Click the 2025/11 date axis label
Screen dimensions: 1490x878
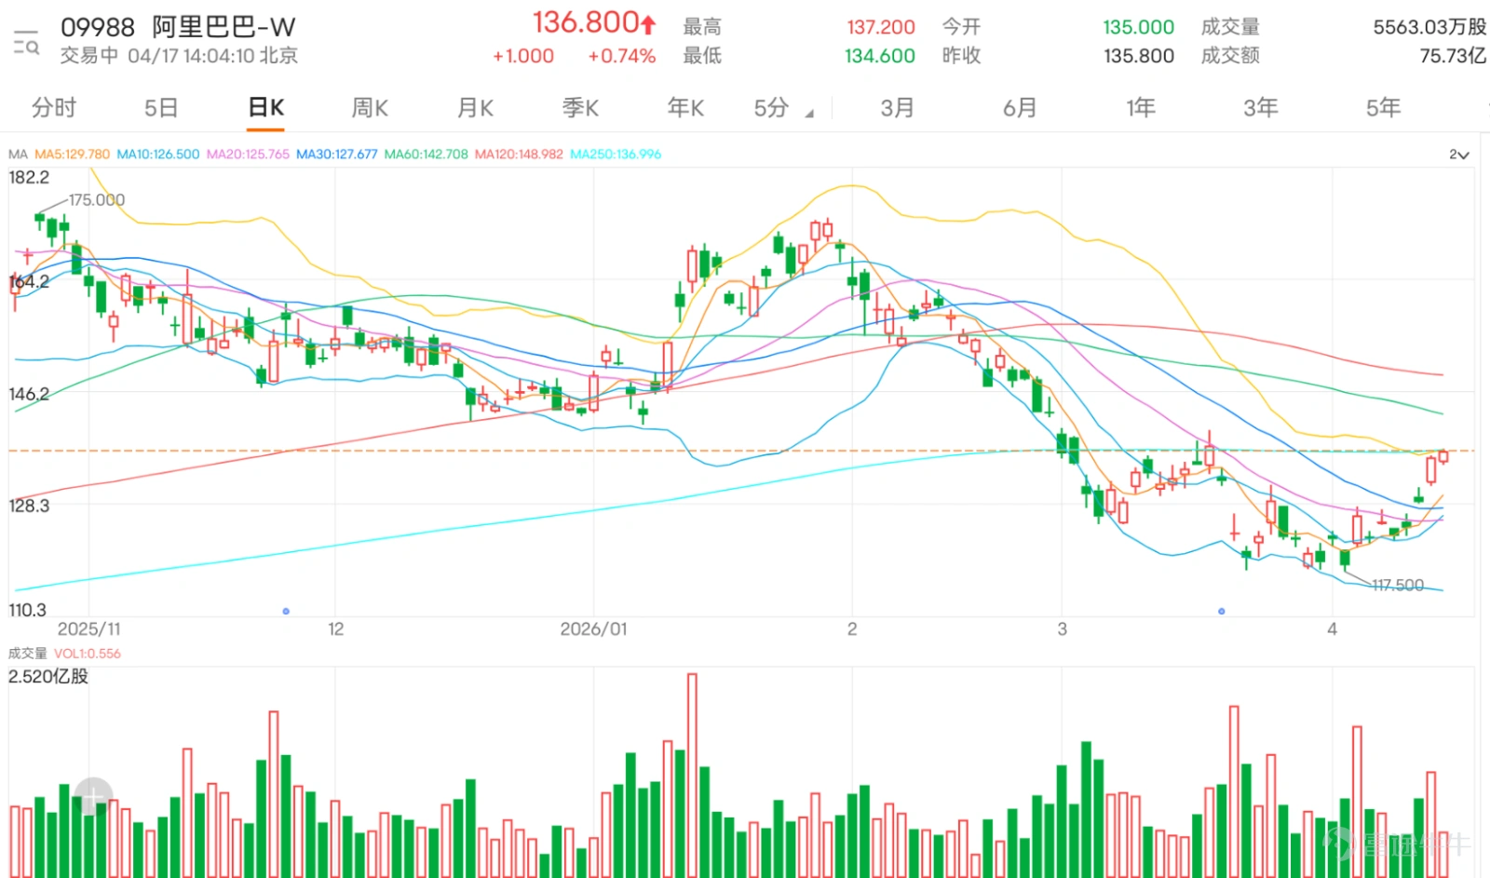(88, 629)
